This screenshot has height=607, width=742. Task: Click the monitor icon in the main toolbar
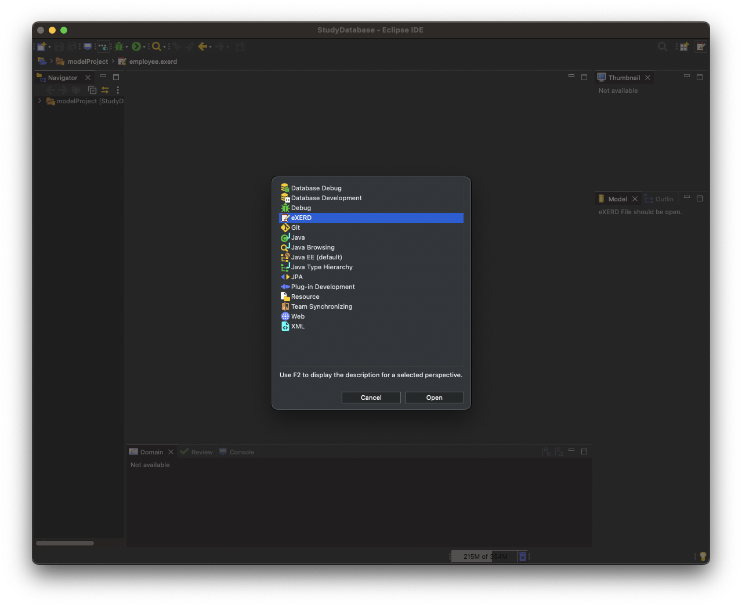pos(88,46)
